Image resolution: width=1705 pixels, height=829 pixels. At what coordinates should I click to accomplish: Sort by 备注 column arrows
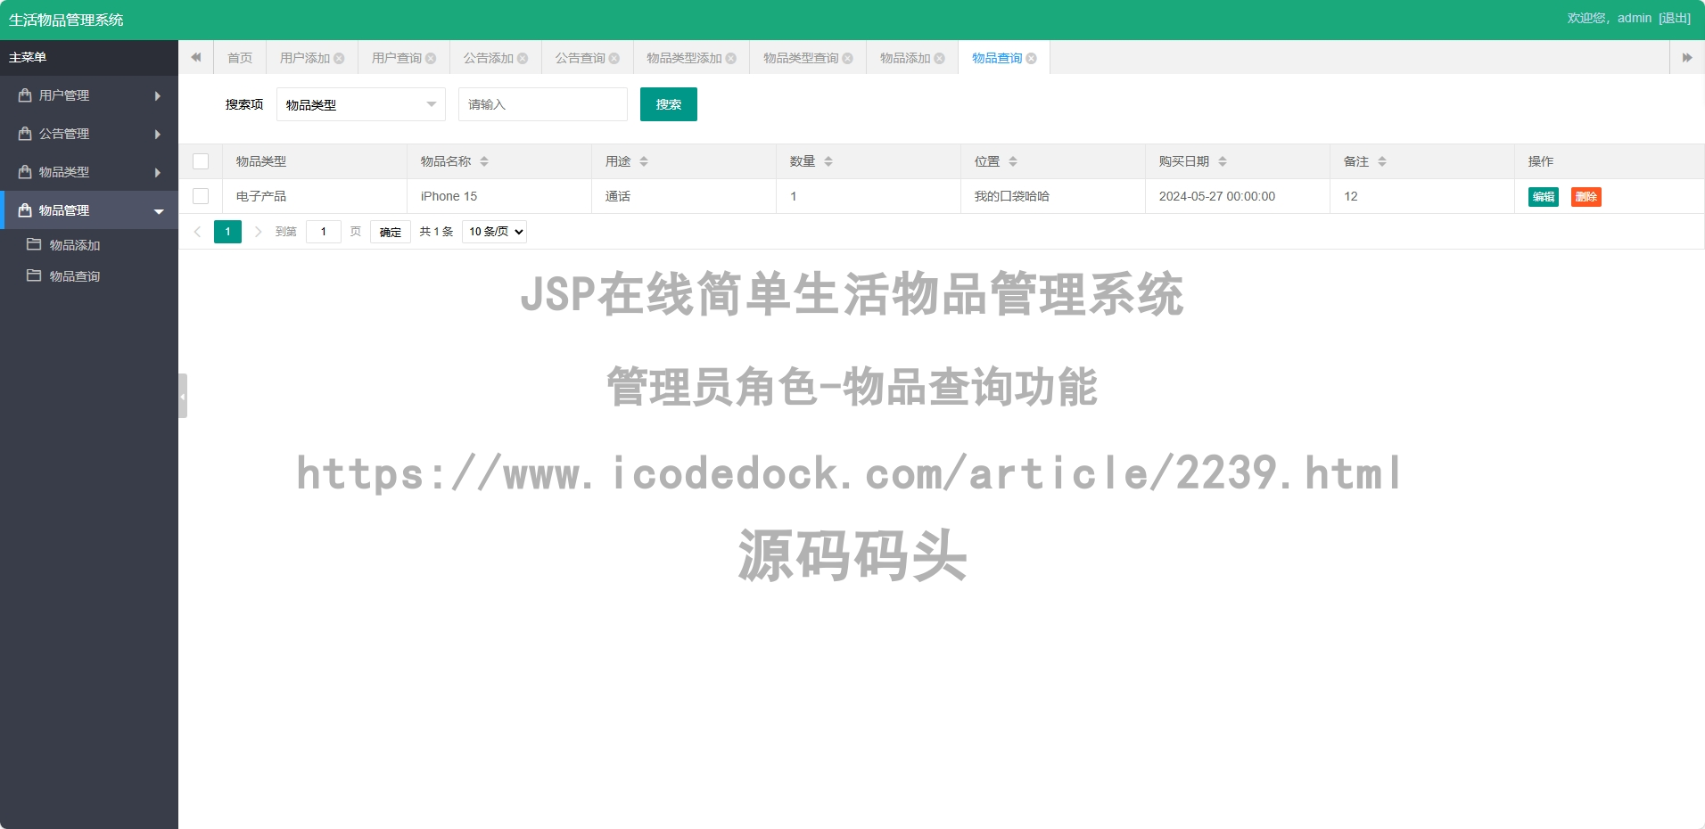[x=1382, y=161]
